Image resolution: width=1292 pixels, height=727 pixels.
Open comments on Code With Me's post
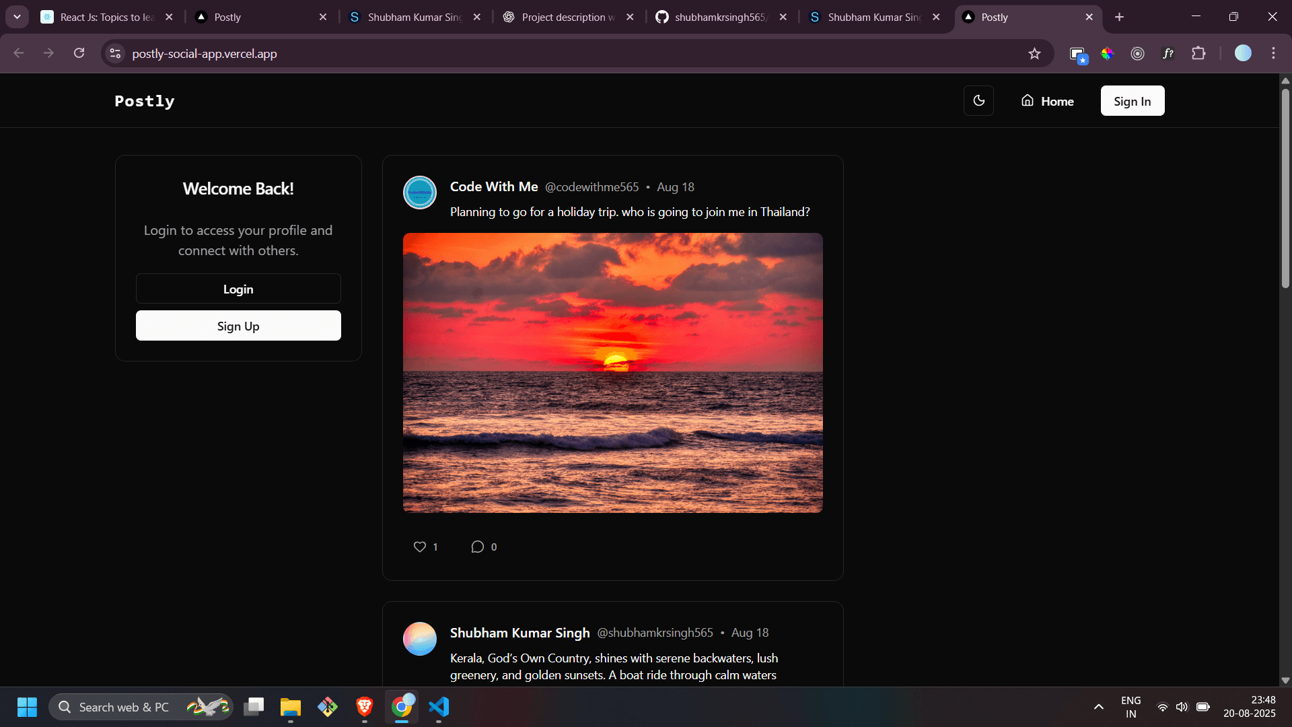pyautogui.click(x=477, y=547)
